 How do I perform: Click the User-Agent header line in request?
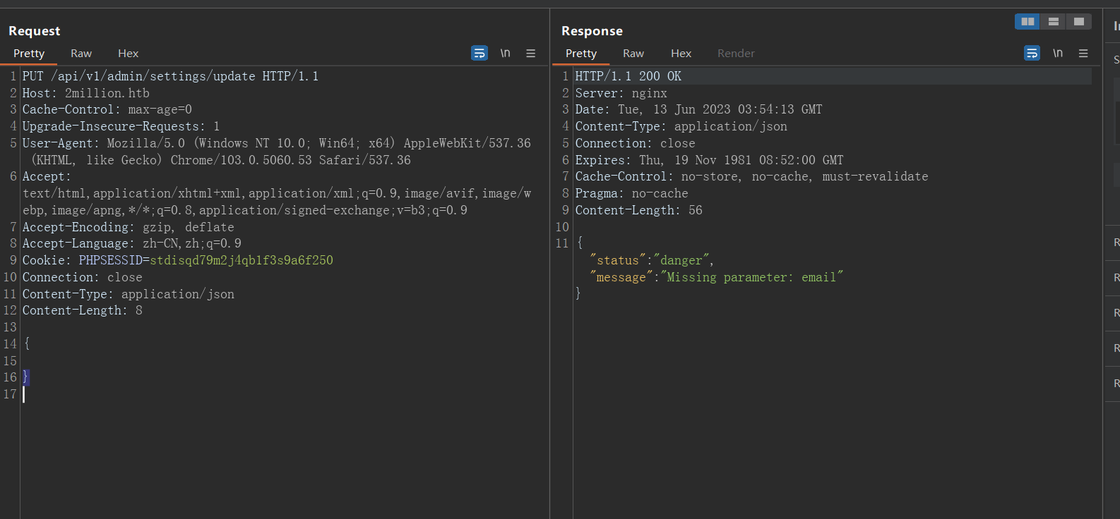[x=277, y=152]
